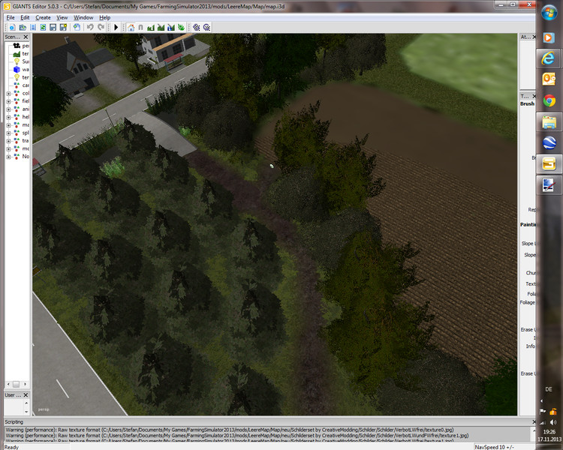Expand the 'spl' node in scenegraph
Image resolution: width=563 pixels, height=450 pixels.
point(8,133)
